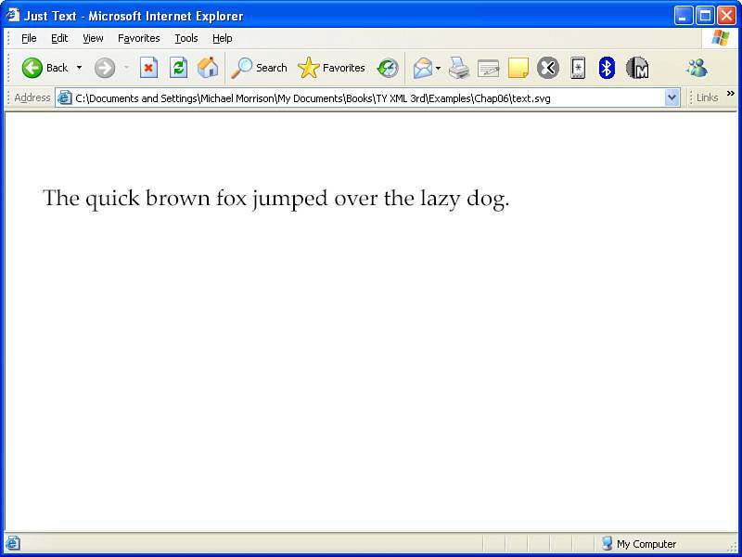The image size is (742, 557).
Task: Click the Edit page toolbar icon
Action: click(489, 68)
